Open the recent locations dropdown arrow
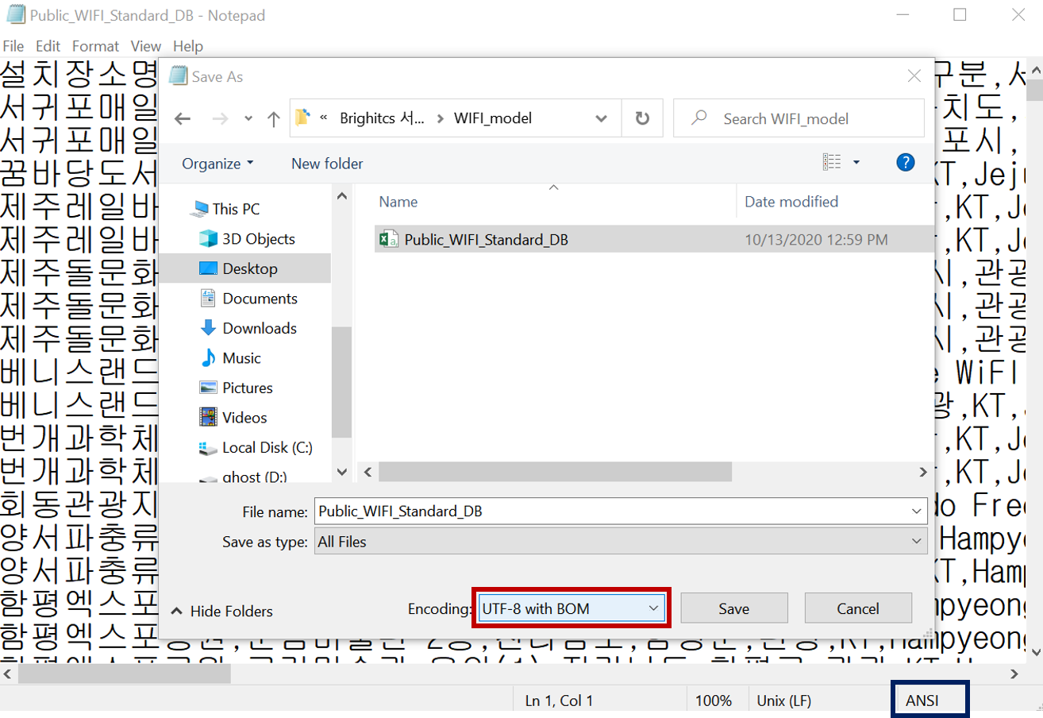Screen dimensions: 1043x718 click(x=248, y=119)
